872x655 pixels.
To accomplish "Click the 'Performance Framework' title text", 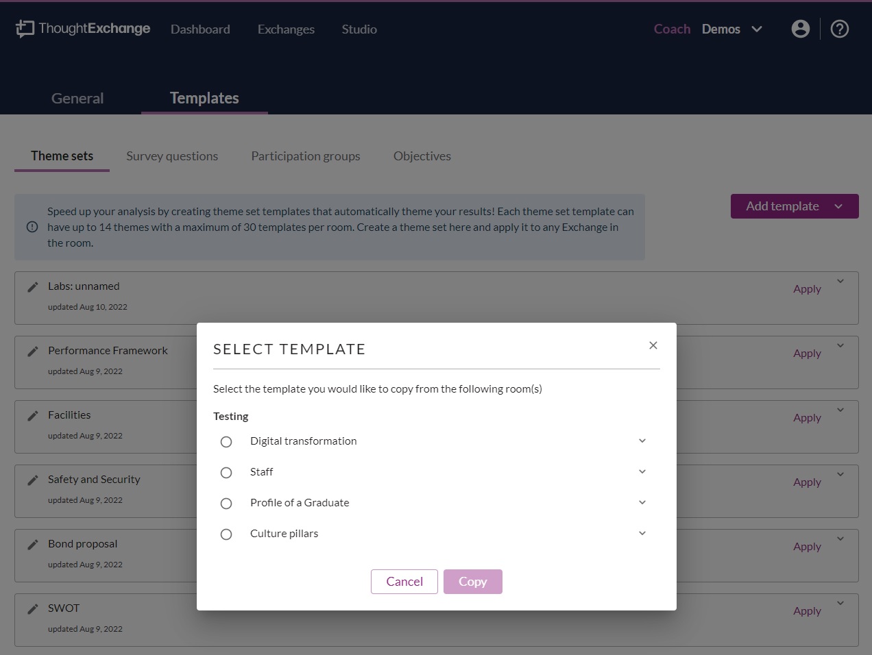I will [x=108, y=351].
